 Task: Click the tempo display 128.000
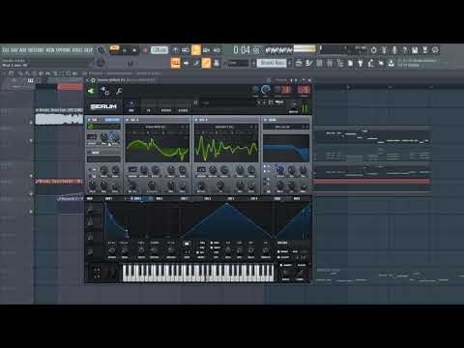[x=159, y=50]
